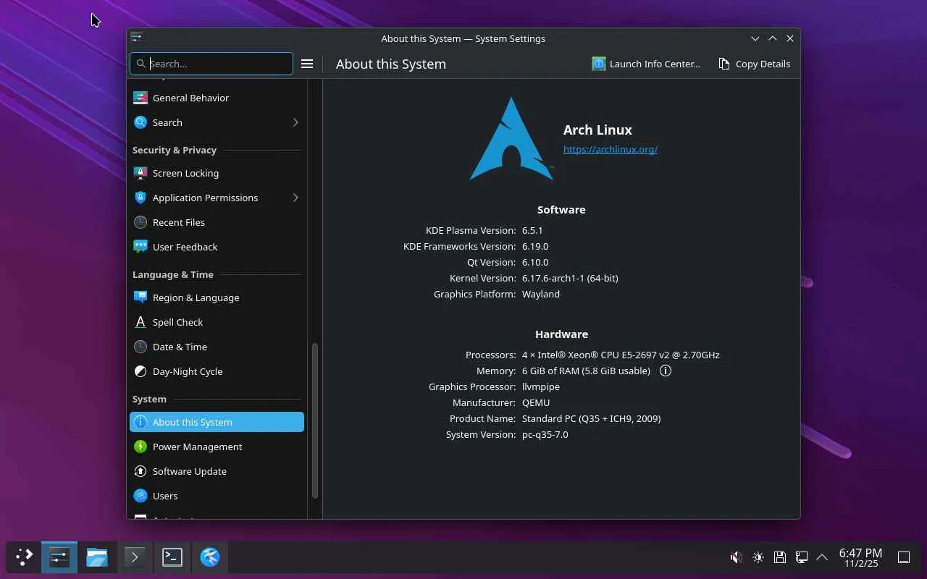Click the sidebar vertical scrollbar

click(x=315, y=420)
